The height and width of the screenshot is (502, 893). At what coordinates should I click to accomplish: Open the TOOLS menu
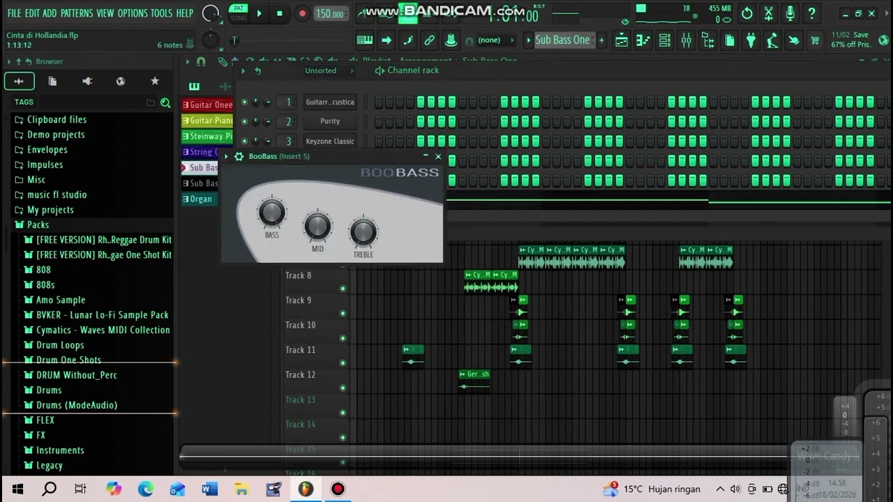pyautogui.click(x=161, y=13)
